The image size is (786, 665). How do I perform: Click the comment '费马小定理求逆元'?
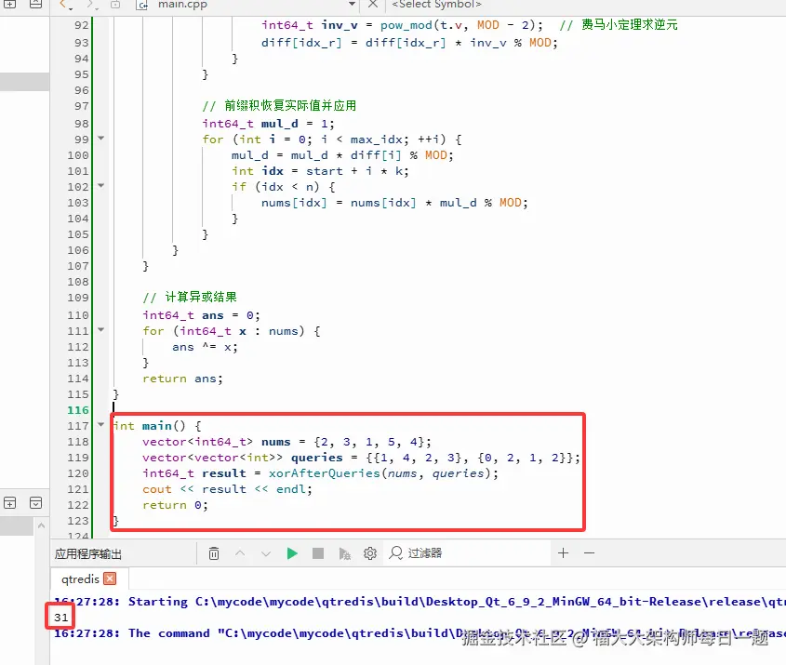630,24
